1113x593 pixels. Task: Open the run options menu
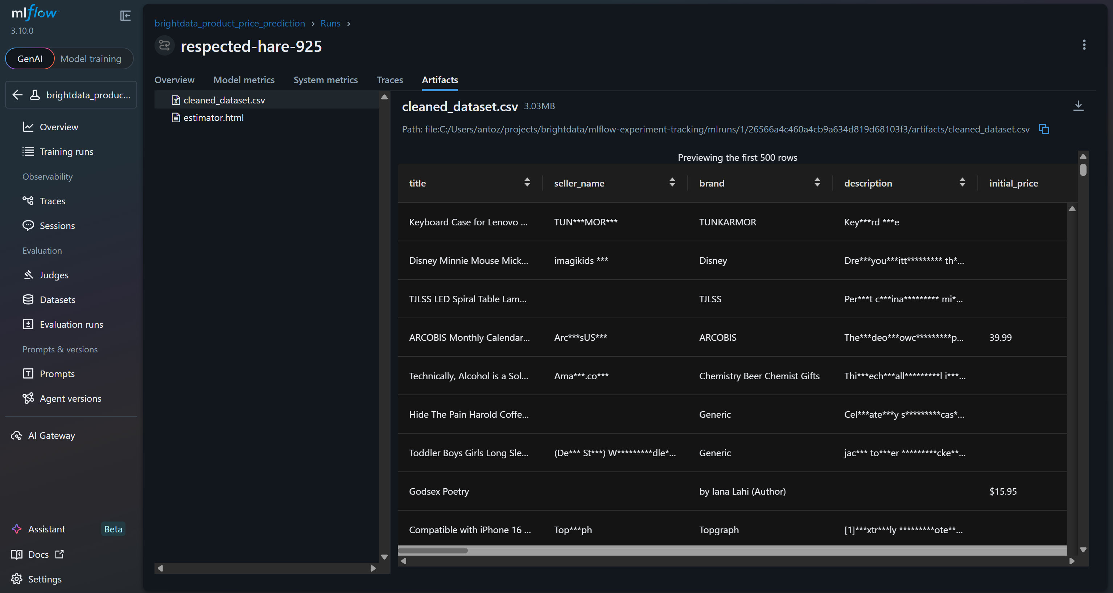(1084, 45)
